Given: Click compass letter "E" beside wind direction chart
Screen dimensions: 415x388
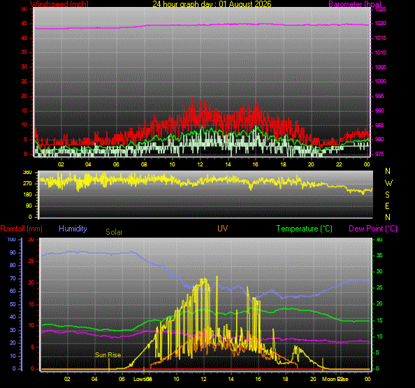Looking at the screenshot, I should [x=387, y=206].
